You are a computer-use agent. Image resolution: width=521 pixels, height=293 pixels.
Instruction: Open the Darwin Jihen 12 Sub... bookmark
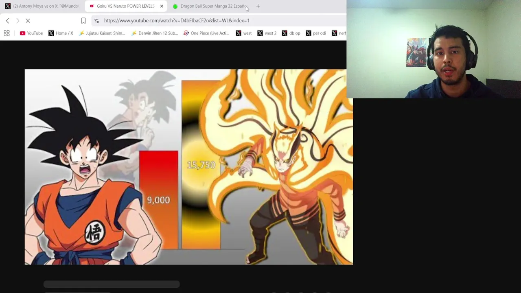coord(155,33)
